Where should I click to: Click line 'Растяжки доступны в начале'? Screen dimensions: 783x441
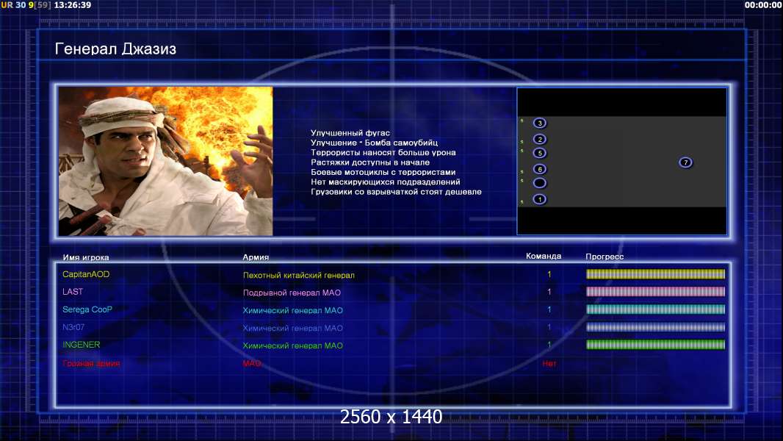(x=370, y=162)
